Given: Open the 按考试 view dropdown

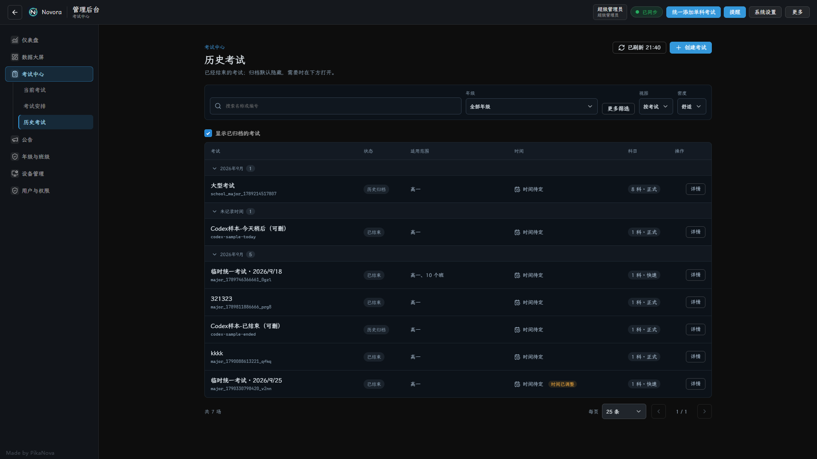Looking at the screenshot, I should 656,106.
